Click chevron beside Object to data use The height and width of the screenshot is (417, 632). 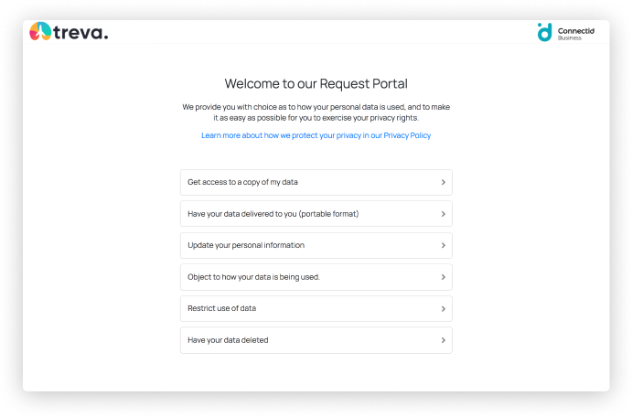coord(443,277)
